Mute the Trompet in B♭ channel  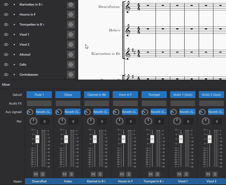click(151, 174)
